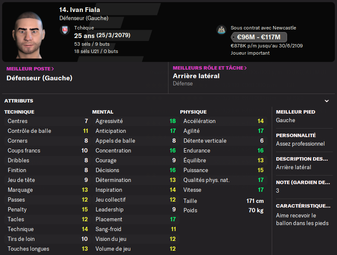Click the Tchèque nationality label
Image resolution: width=337 pixels, height=255 pixels.
pos(84,28)
